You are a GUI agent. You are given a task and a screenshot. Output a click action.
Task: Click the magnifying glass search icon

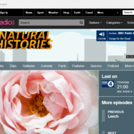point(81,22)
